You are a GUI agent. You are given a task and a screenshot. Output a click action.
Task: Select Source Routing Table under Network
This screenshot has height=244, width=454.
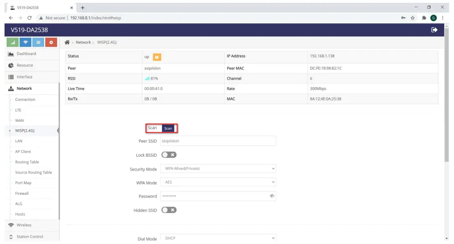click(x=34, y=172)
